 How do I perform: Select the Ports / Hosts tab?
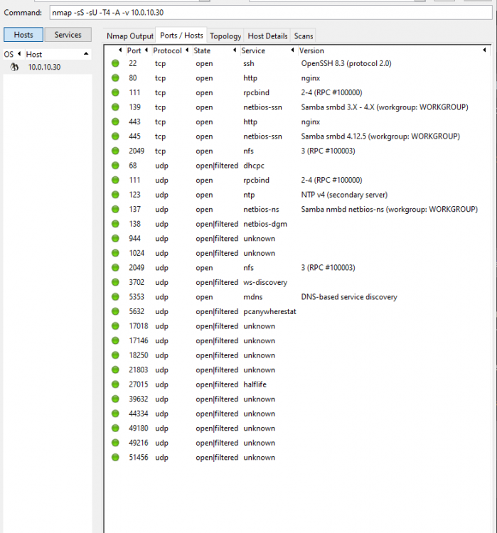(181, 36)
